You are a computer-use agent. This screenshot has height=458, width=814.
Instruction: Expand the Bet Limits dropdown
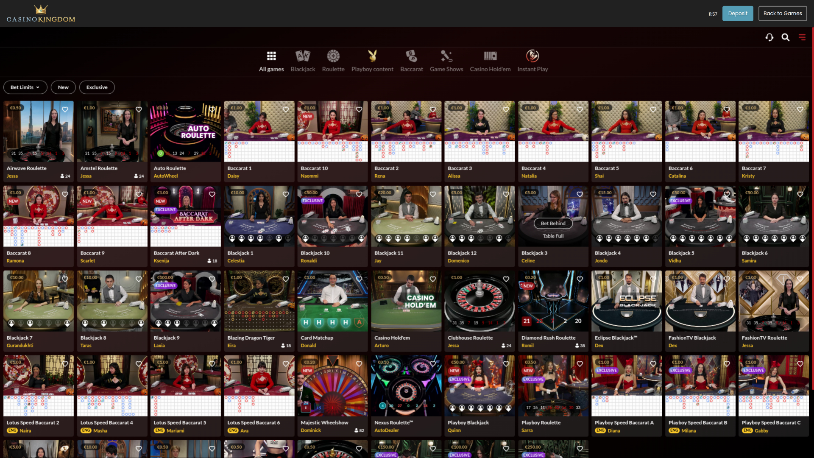25,87
